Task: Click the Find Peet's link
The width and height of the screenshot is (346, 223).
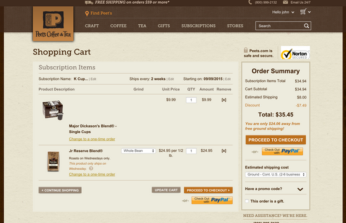Action: point(101,13)
